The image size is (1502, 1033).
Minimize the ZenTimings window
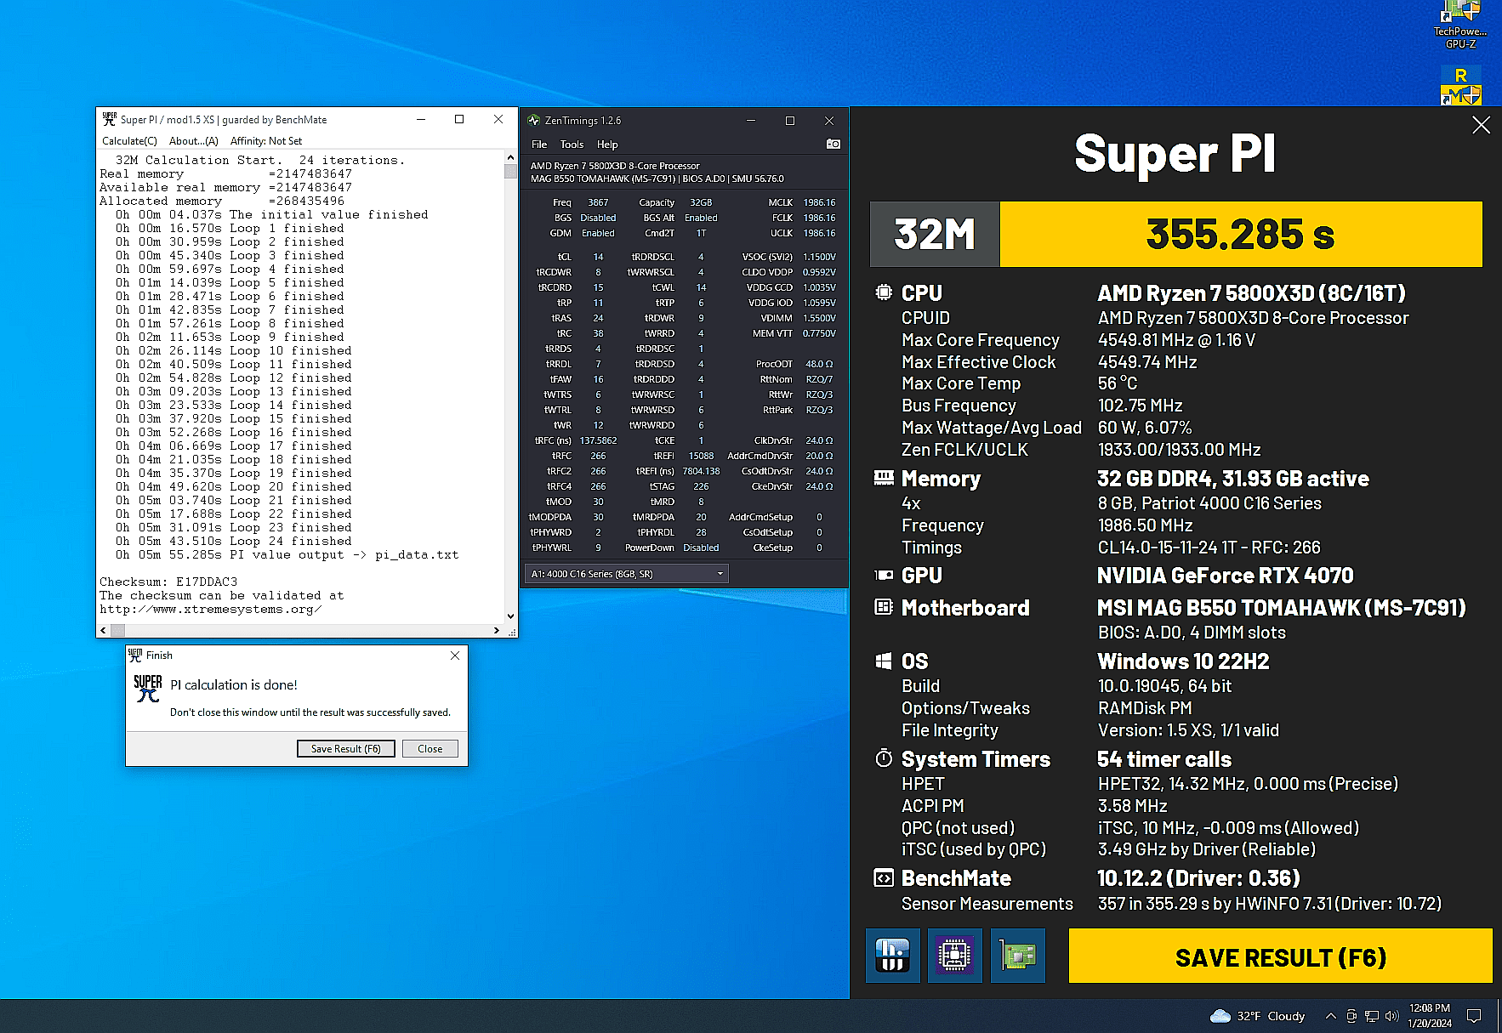tap(751, 120)
